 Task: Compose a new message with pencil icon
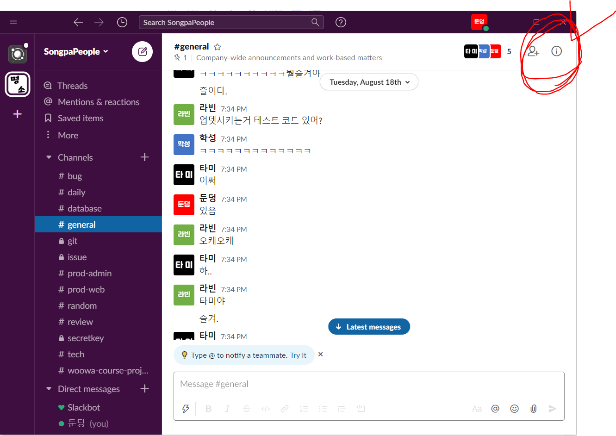[143, 51]
